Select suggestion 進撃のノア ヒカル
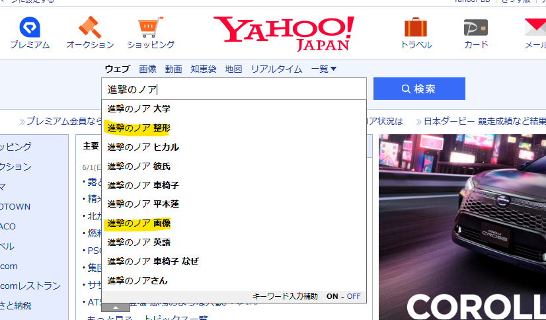The image size is (546, 320). pos(234,147)
